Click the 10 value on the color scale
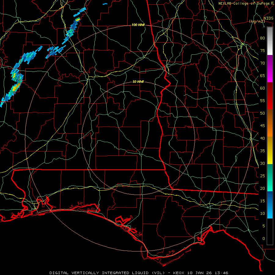The image size is (275, 275). click(x=262, y=214)
